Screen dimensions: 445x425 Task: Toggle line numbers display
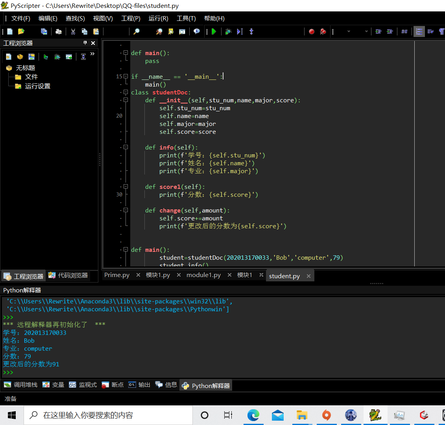pos(419,31)
